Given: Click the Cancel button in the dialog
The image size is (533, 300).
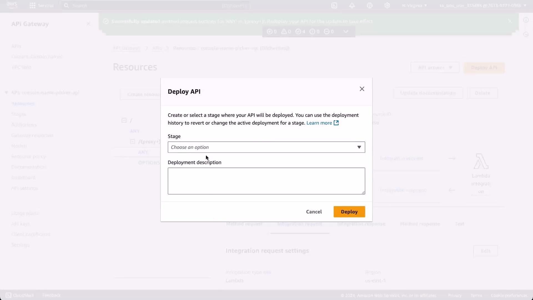Looking at the screenshot, I should click(x=314, y=212).
